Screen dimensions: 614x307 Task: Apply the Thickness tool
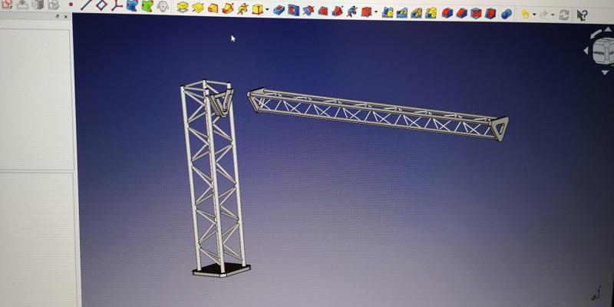[x=490, y=14]
